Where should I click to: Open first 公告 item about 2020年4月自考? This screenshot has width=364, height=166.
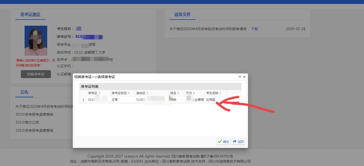tap(44, 106)
